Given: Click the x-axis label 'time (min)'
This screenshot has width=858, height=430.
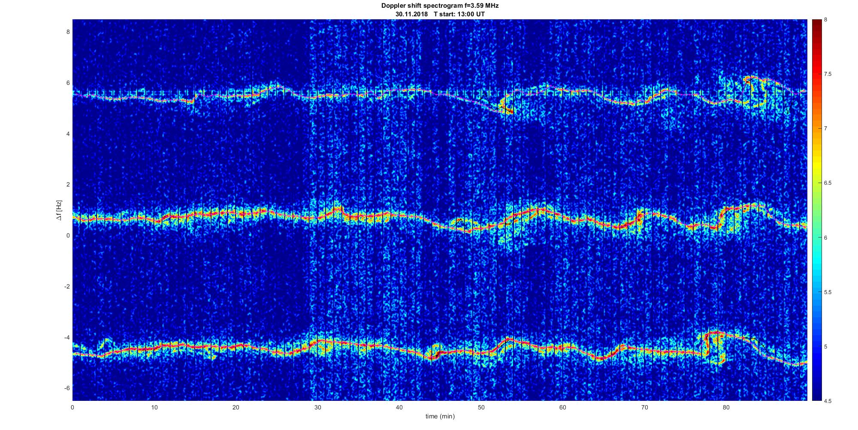Looking at the screenshot, I should point(440,416).
